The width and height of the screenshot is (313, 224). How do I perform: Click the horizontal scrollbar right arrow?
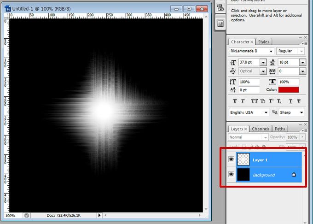point(199,215)
